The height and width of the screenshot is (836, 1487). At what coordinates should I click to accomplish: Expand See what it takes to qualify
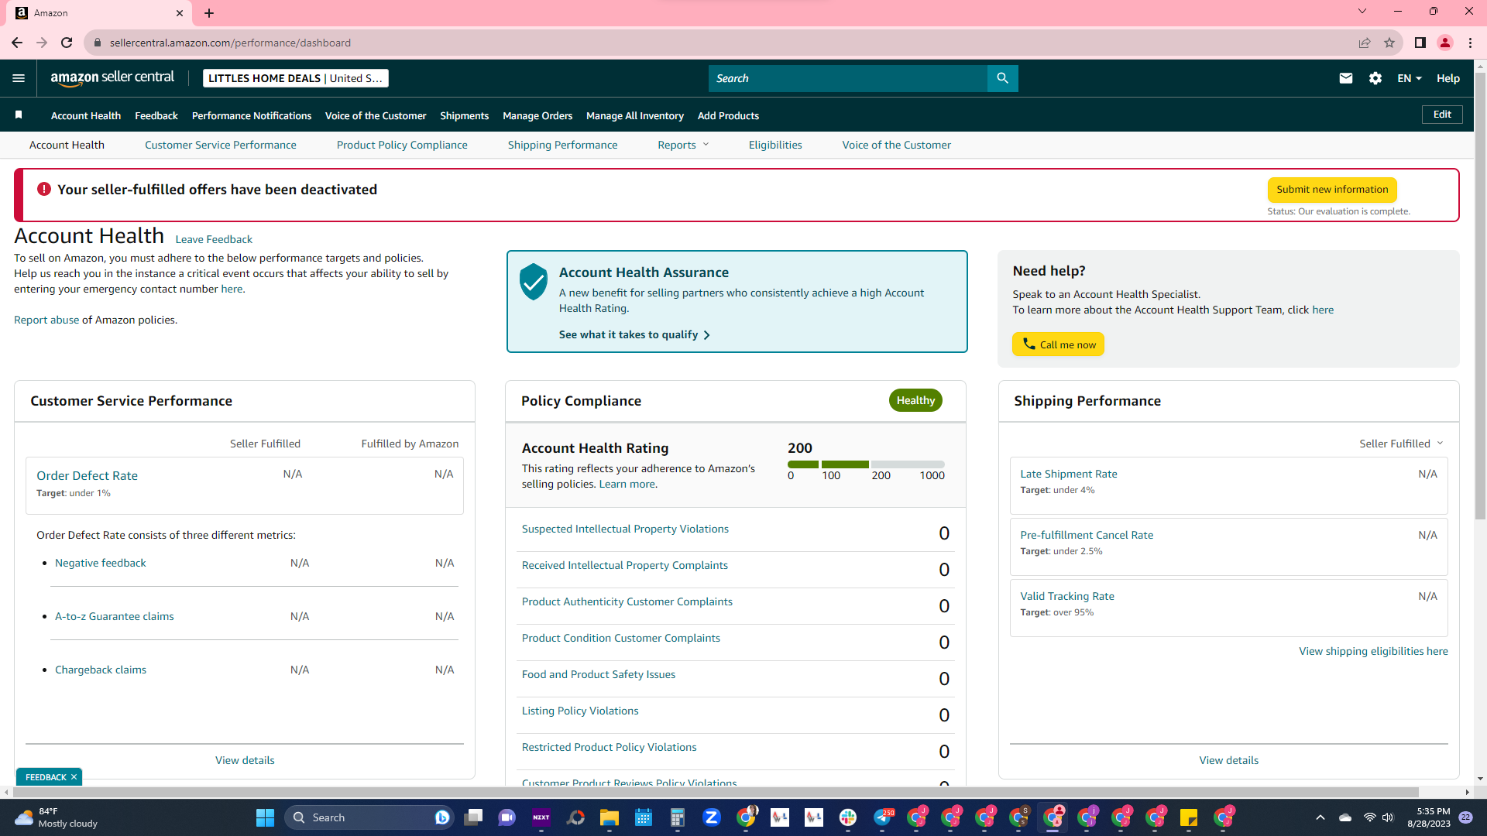pos(634,334)
